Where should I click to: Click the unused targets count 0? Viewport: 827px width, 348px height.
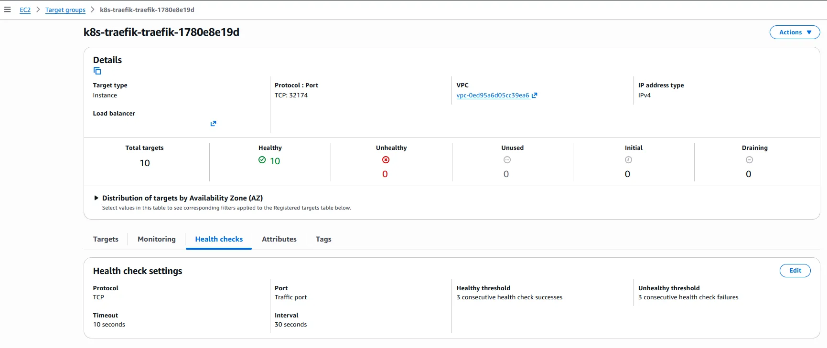tap(506, 174)
